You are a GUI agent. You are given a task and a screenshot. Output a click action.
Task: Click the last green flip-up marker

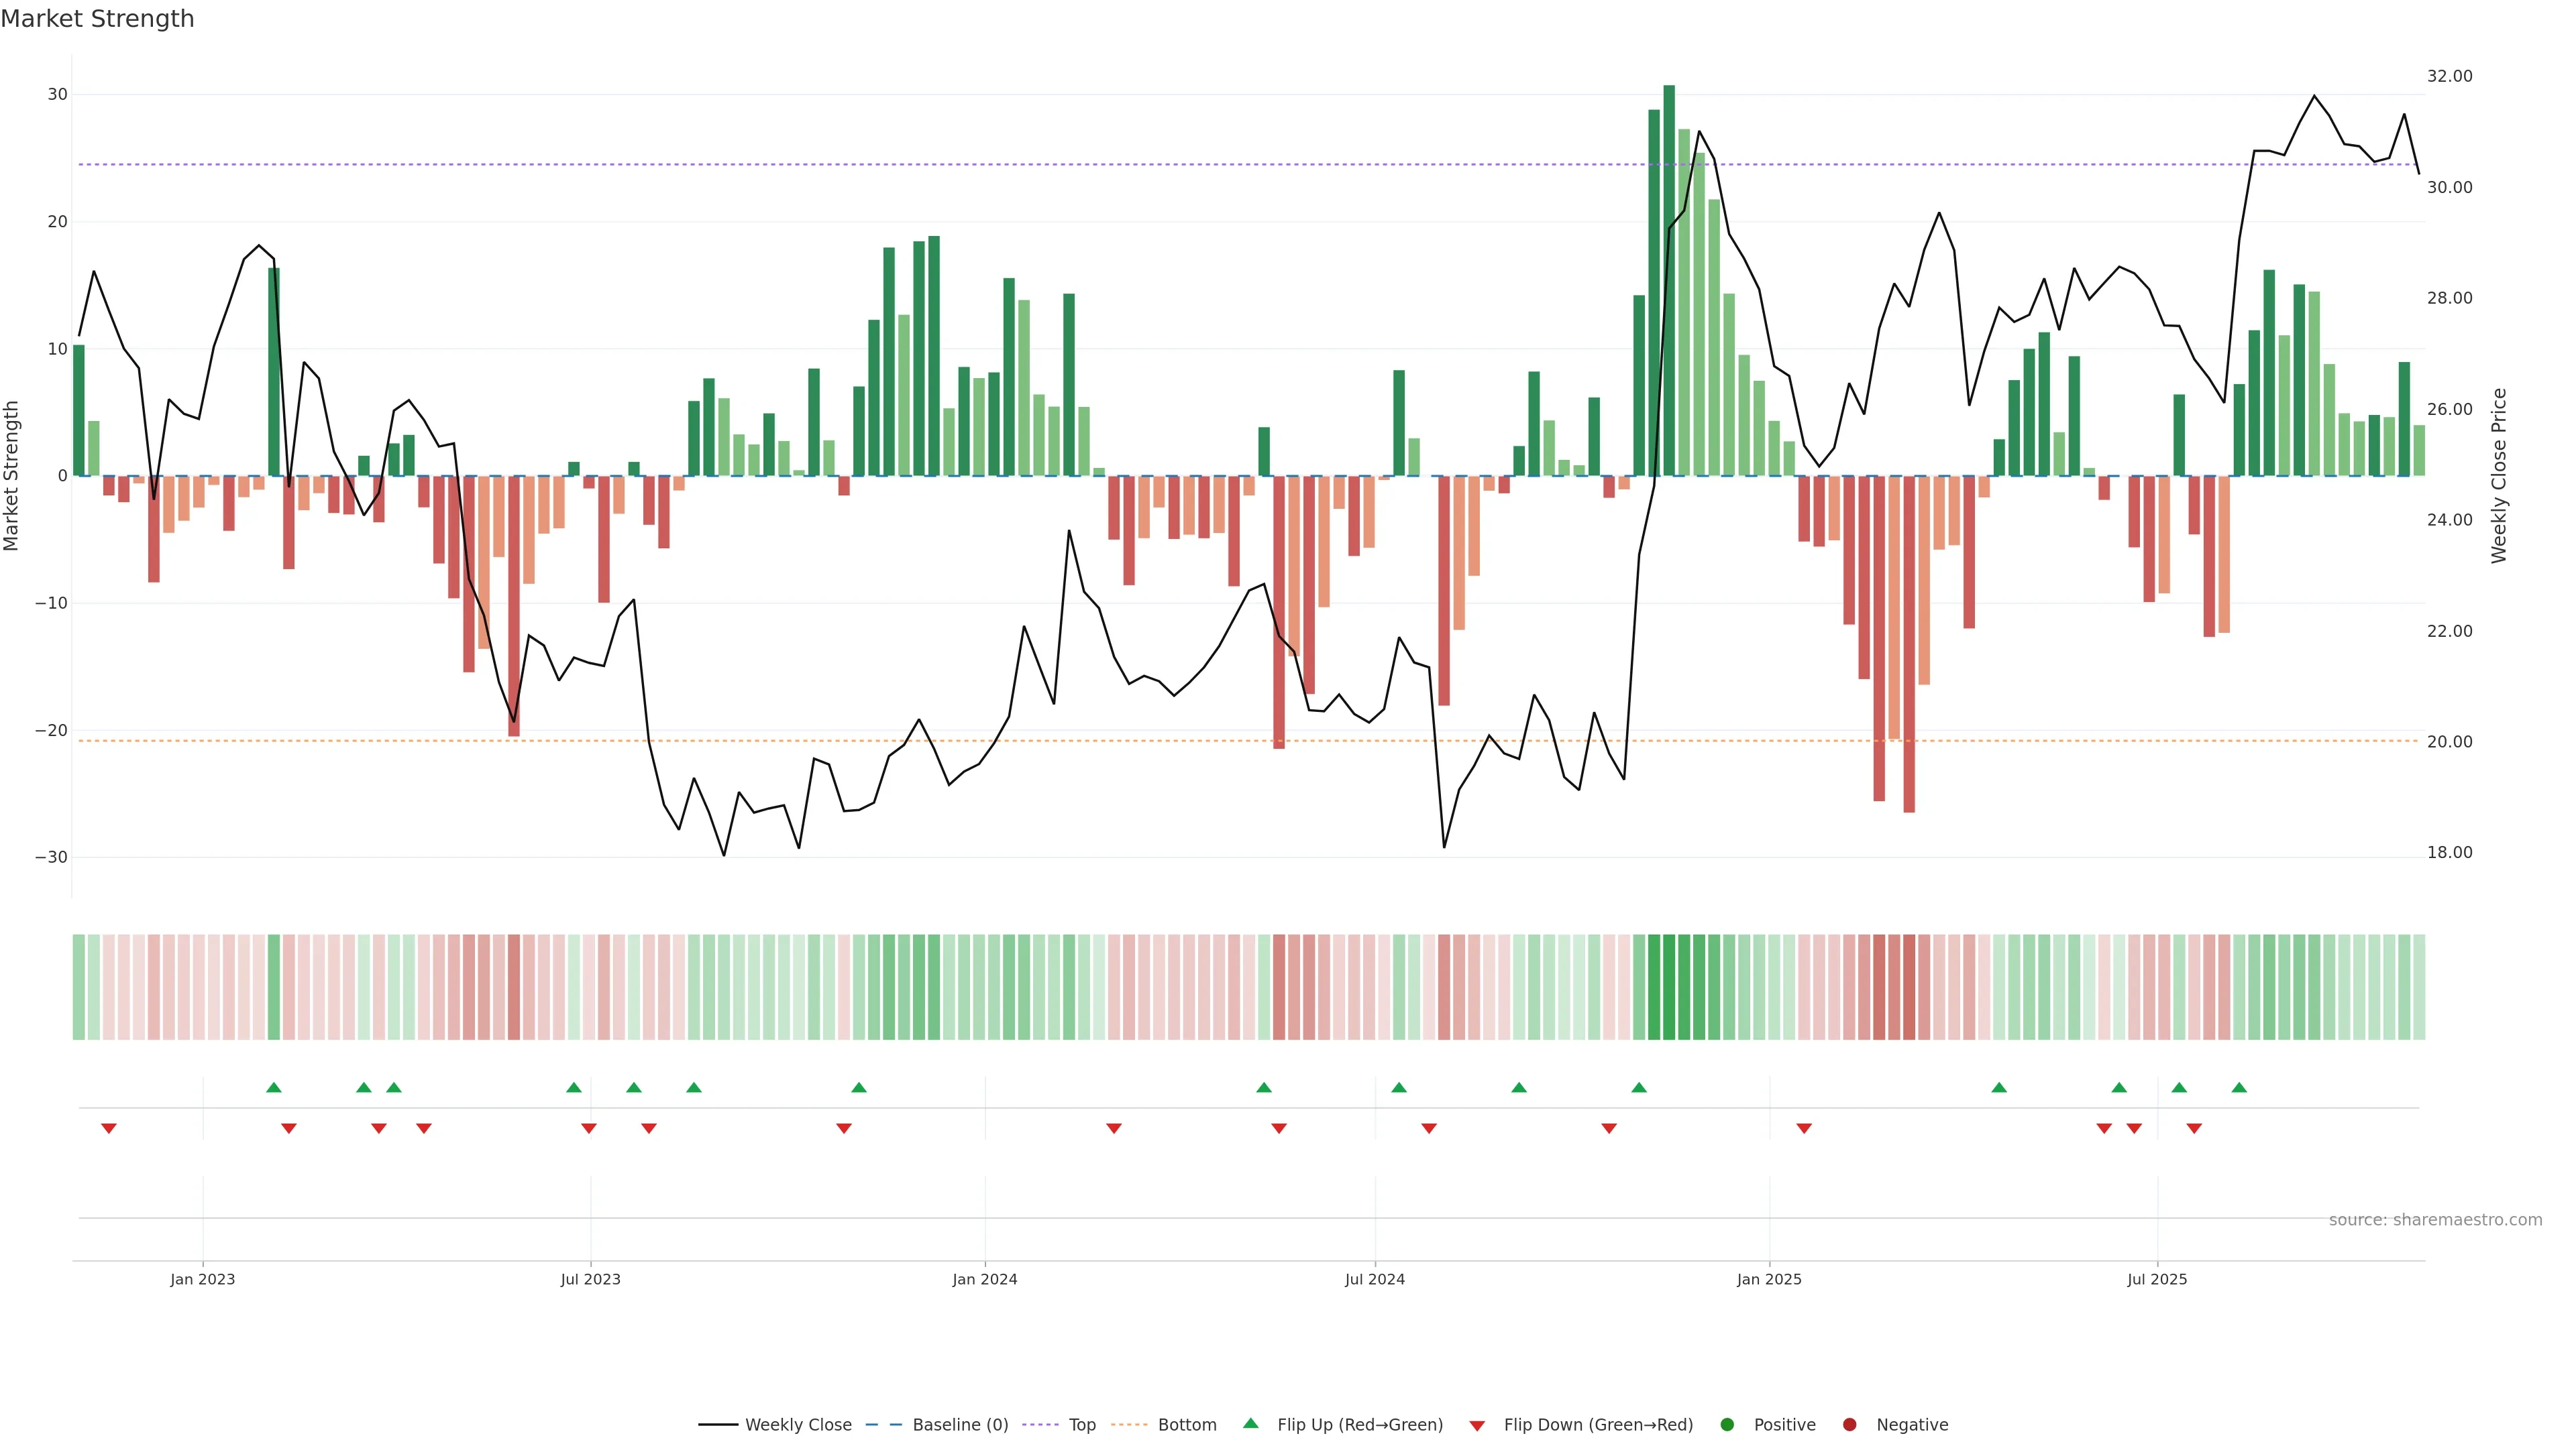2239,1087
